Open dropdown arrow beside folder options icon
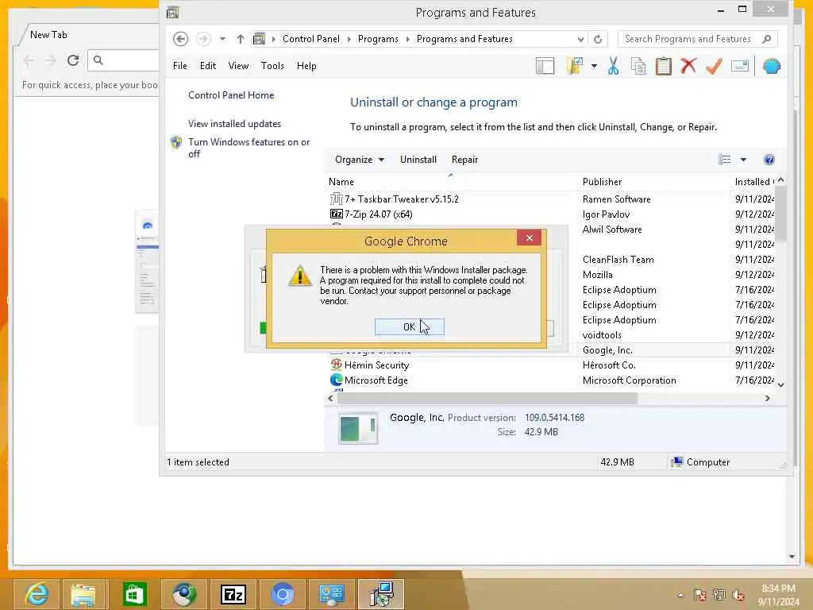The width and height of the screenshot is (813, 610). (x=594, y=66)
